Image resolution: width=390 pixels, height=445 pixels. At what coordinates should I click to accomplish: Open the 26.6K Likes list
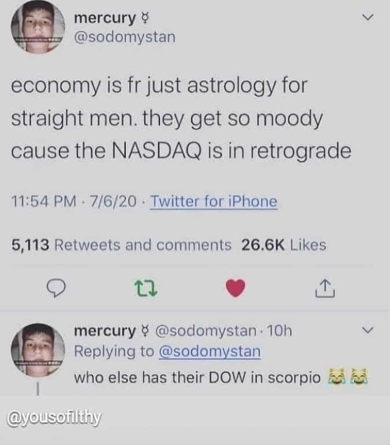[x=284, y=245]
